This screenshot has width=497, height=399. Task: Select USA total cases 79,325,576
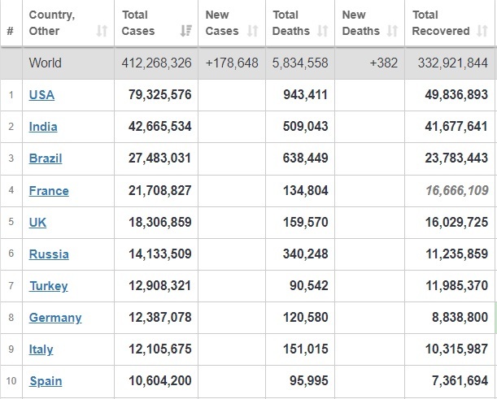(160, 95)
